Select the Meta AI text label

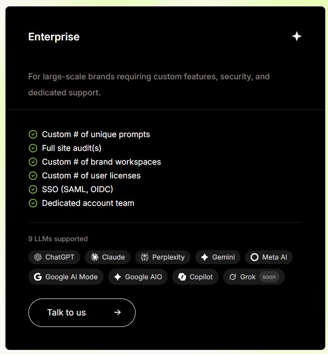click(x=274, y=257)
